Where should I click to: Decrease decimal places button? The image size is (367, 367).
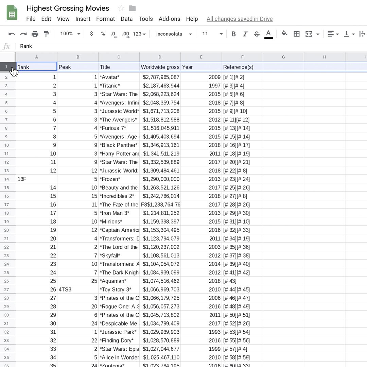[114, 34]
